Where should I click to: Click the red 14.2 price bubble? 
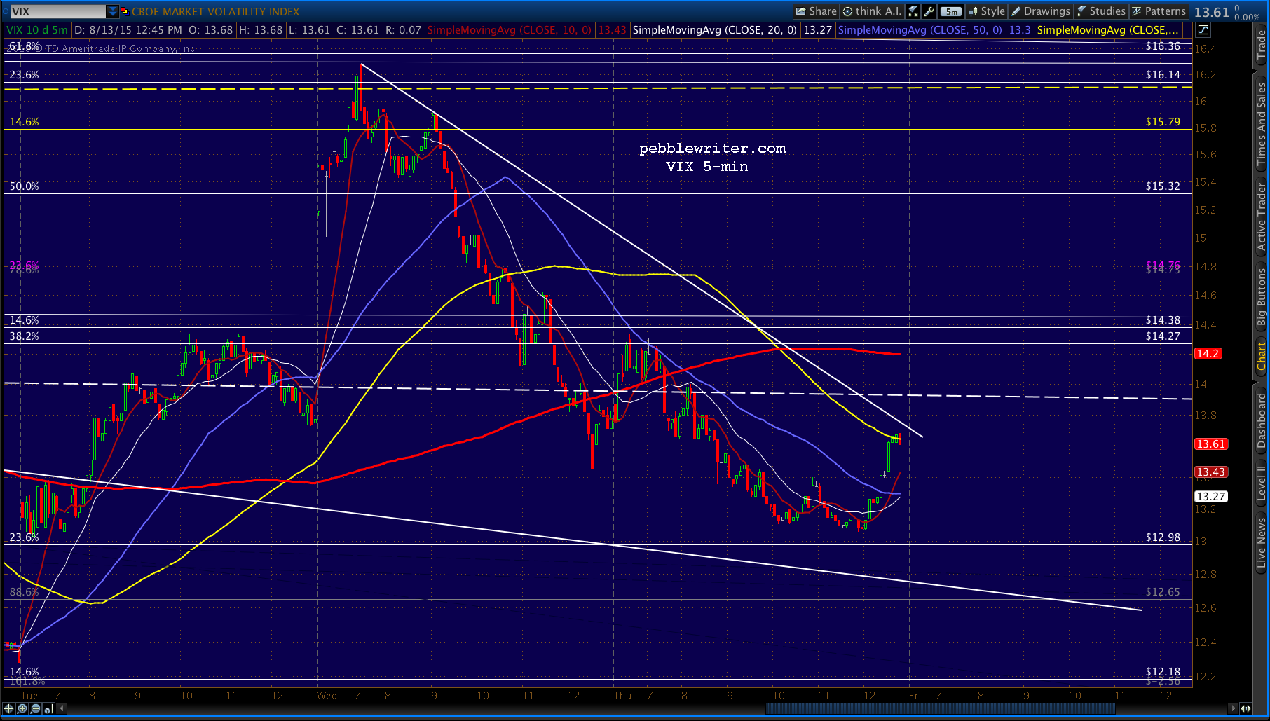click(1208, 354)
